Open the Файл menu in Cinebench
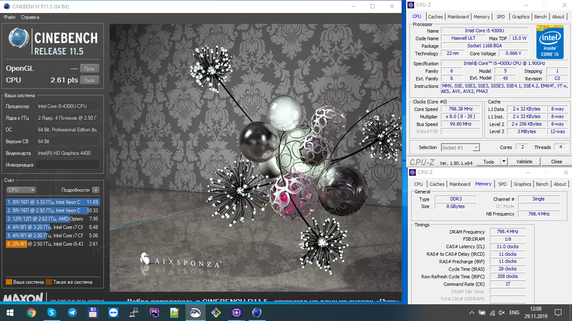This screenshot has height=321, width=572. [10, 17]
